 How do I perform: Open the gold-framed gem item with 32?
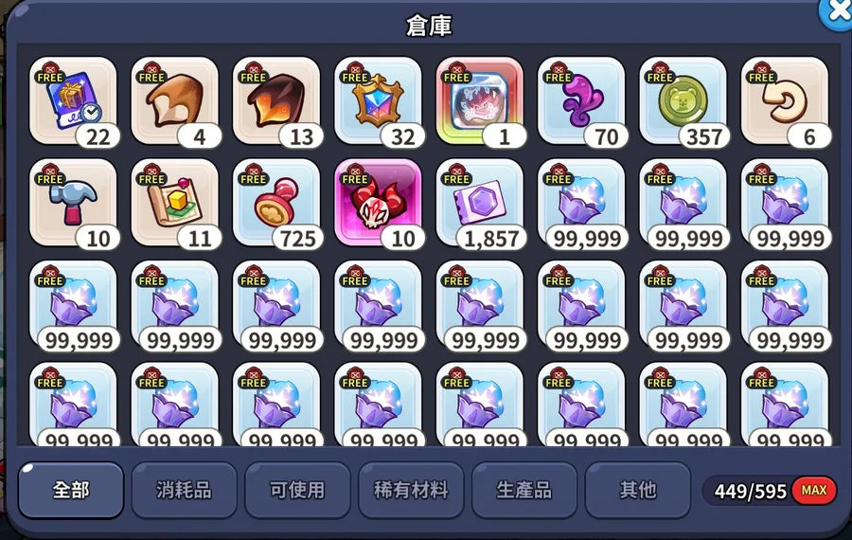pos(378,101)
